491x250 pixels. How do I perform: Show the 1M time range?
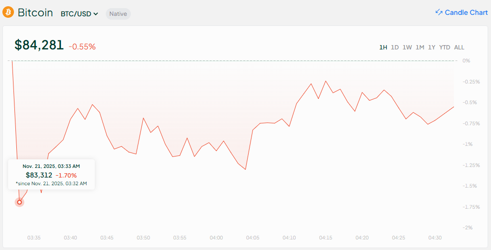[420, 47]
